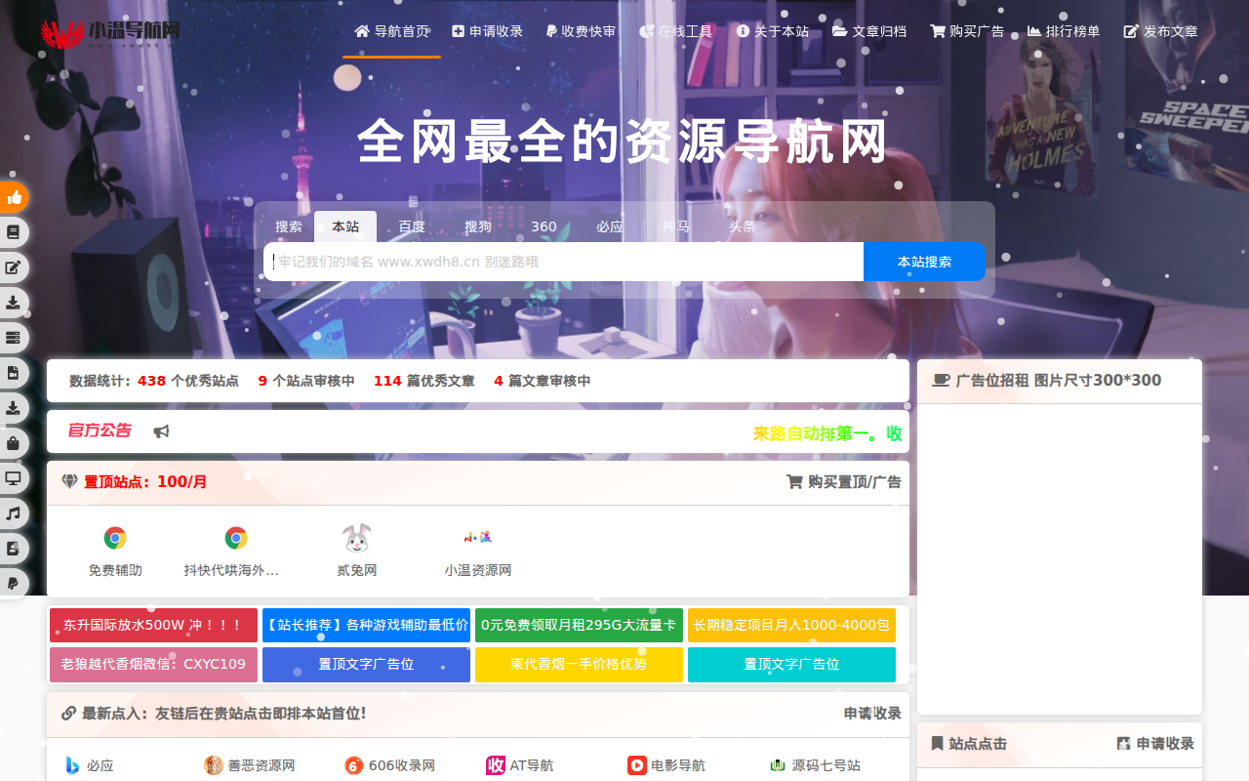1249x781 pixels.
Task: Click the rabbit icon for 贰兔网
Action: click(x=355, y=538)
